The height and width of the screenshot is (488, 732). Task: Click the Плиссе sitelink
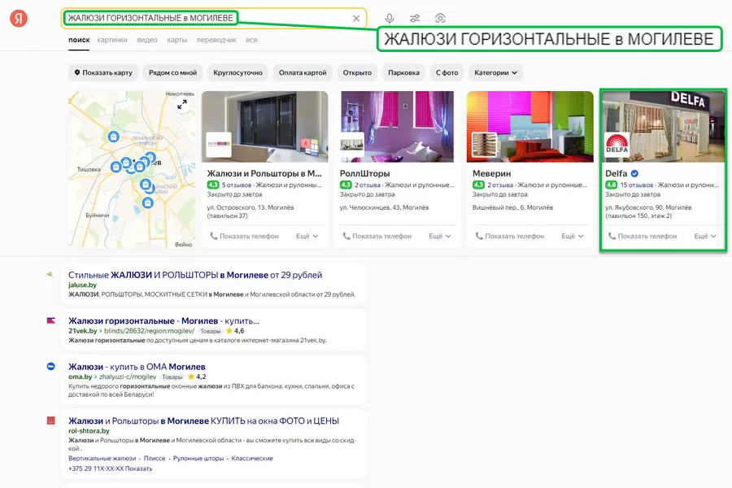pos(155,459)
